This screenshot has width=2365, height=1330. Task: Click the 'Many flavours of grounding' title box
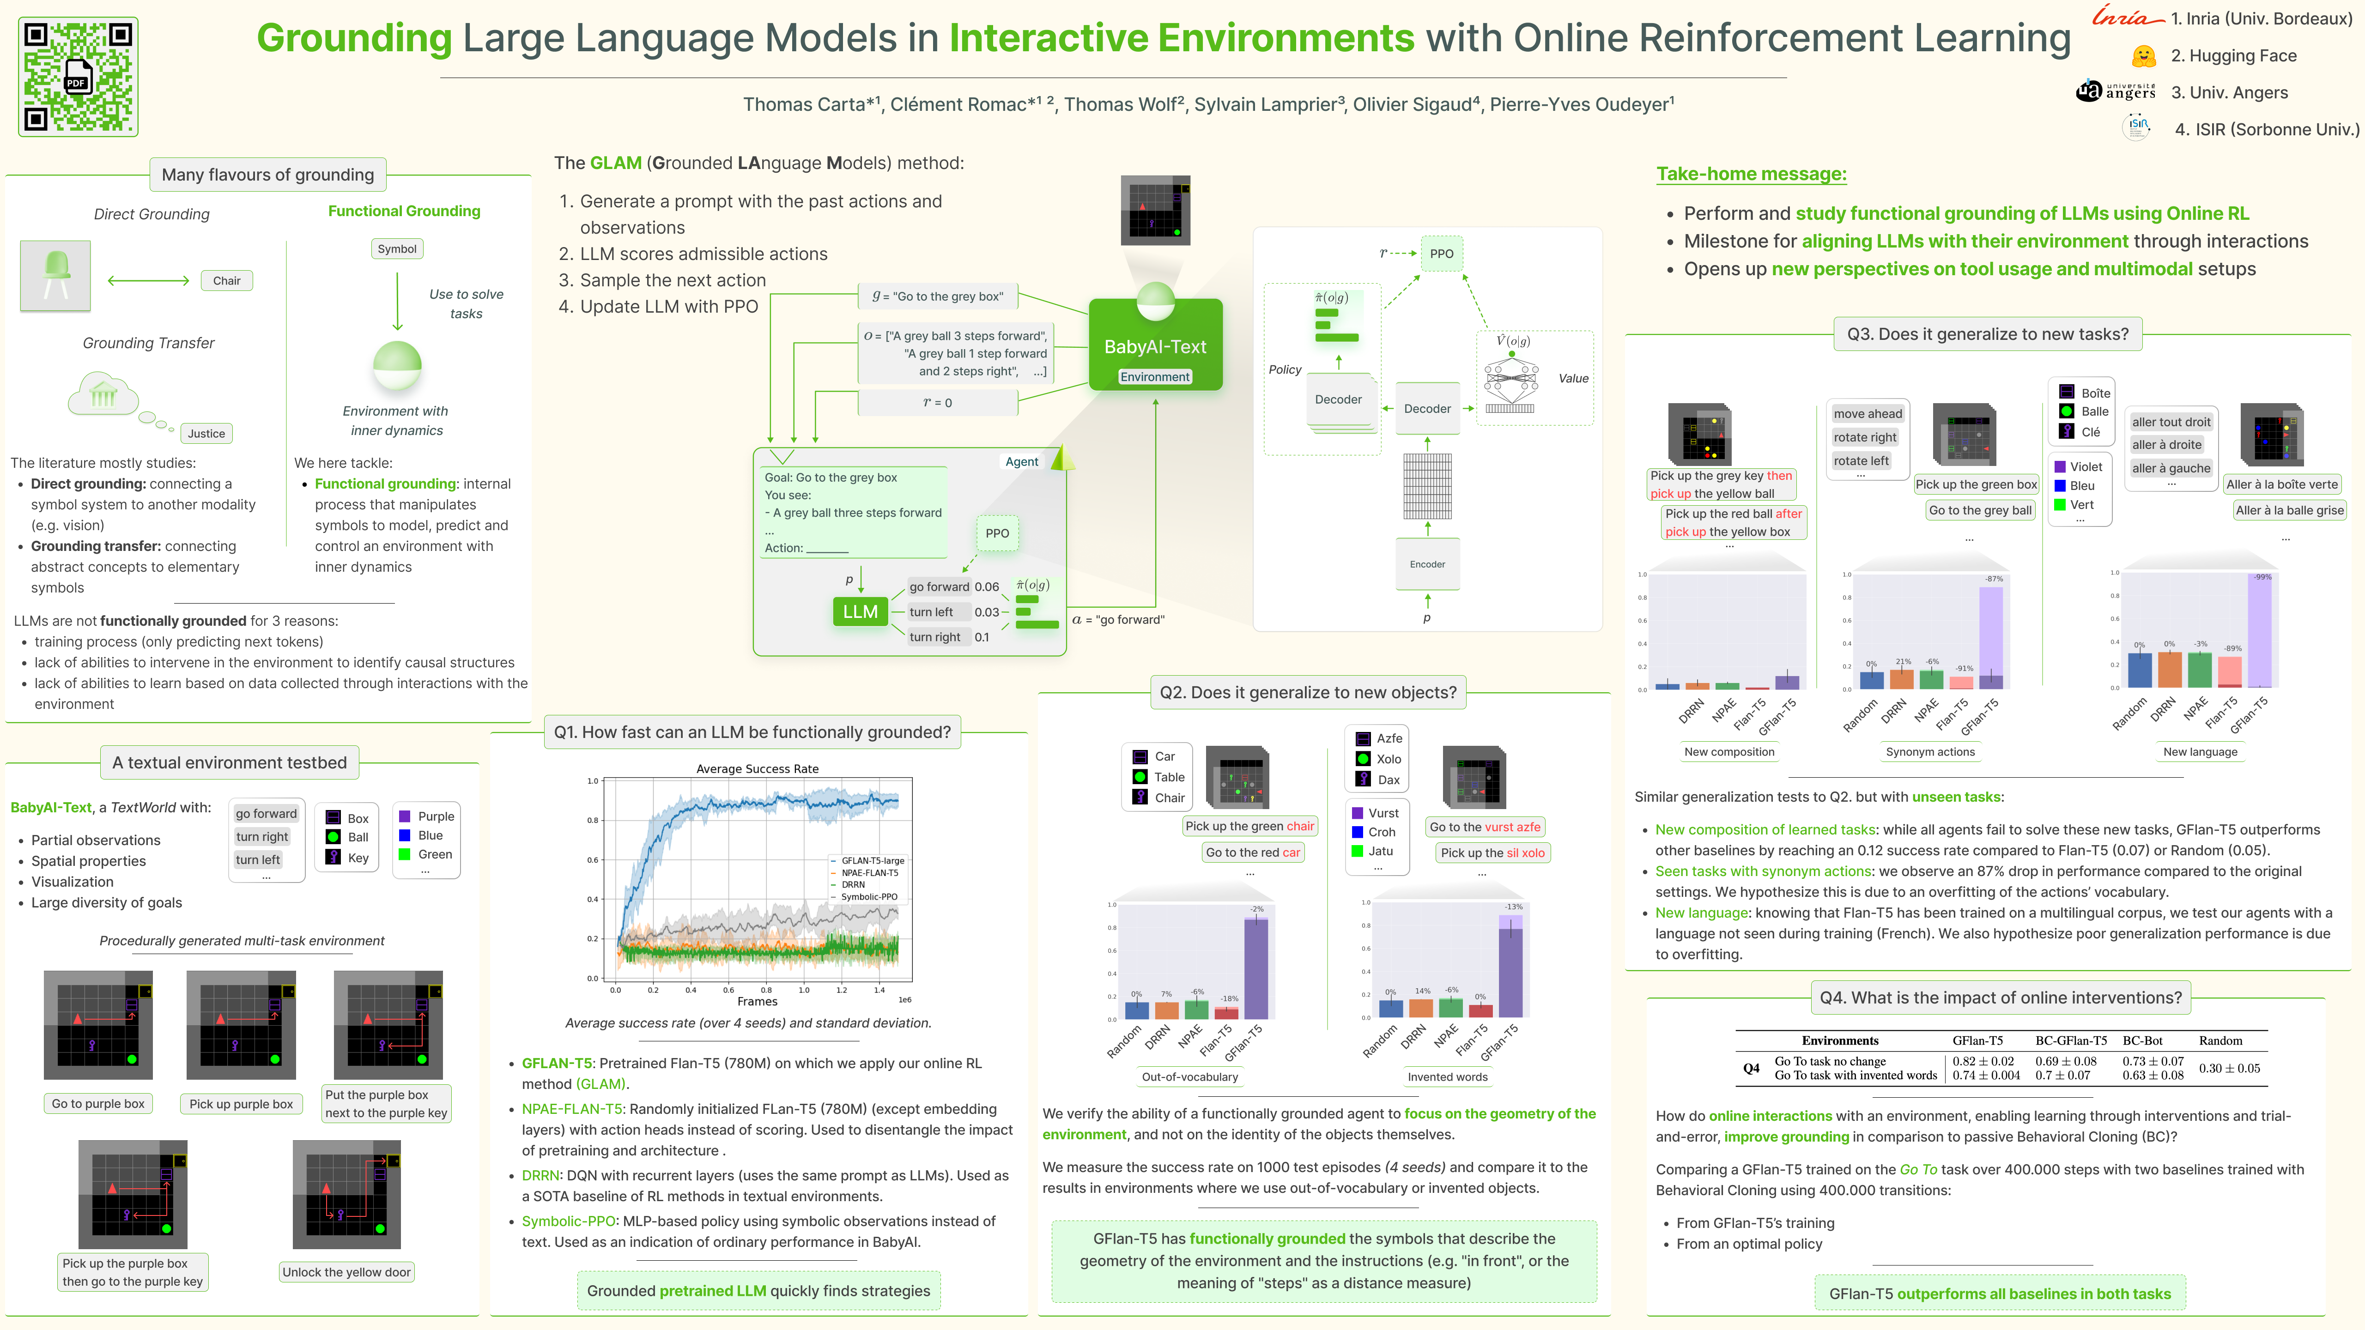(x=267, y=175)
